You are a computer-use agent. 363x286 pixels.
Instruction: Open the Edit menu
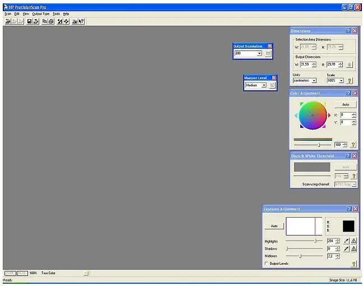click(x=17, y=14)
